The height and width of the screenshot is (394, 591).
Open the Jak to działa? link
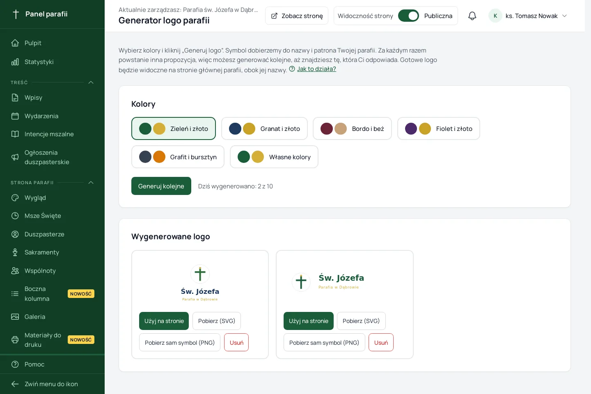(x=316, y=69)
